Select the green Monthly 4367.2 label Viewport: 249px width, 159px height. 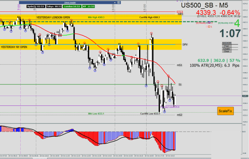click(227, 23)
